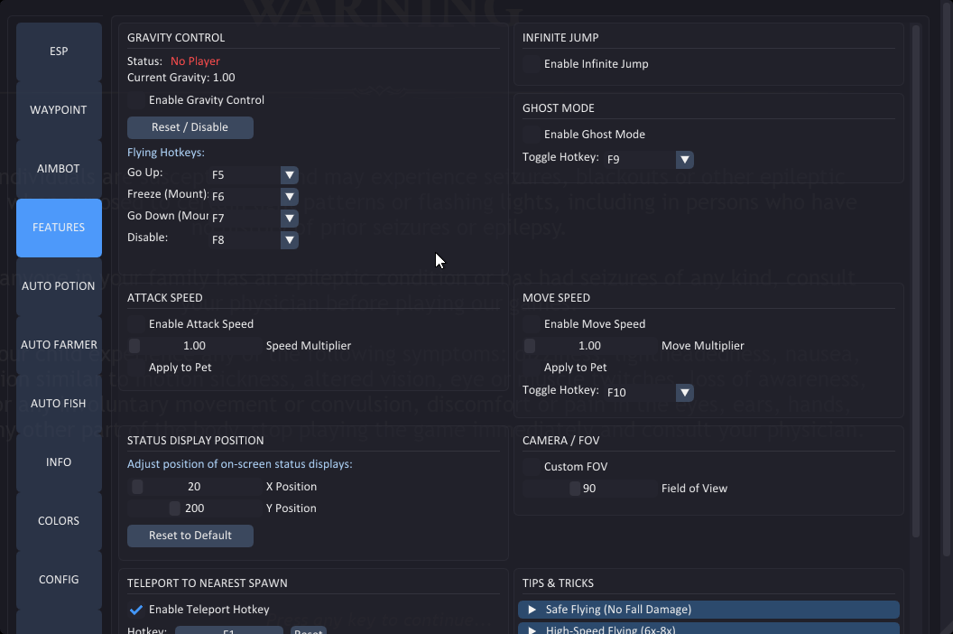Open the Move Speed toggle hotkey dropdown

coord(685,393)
